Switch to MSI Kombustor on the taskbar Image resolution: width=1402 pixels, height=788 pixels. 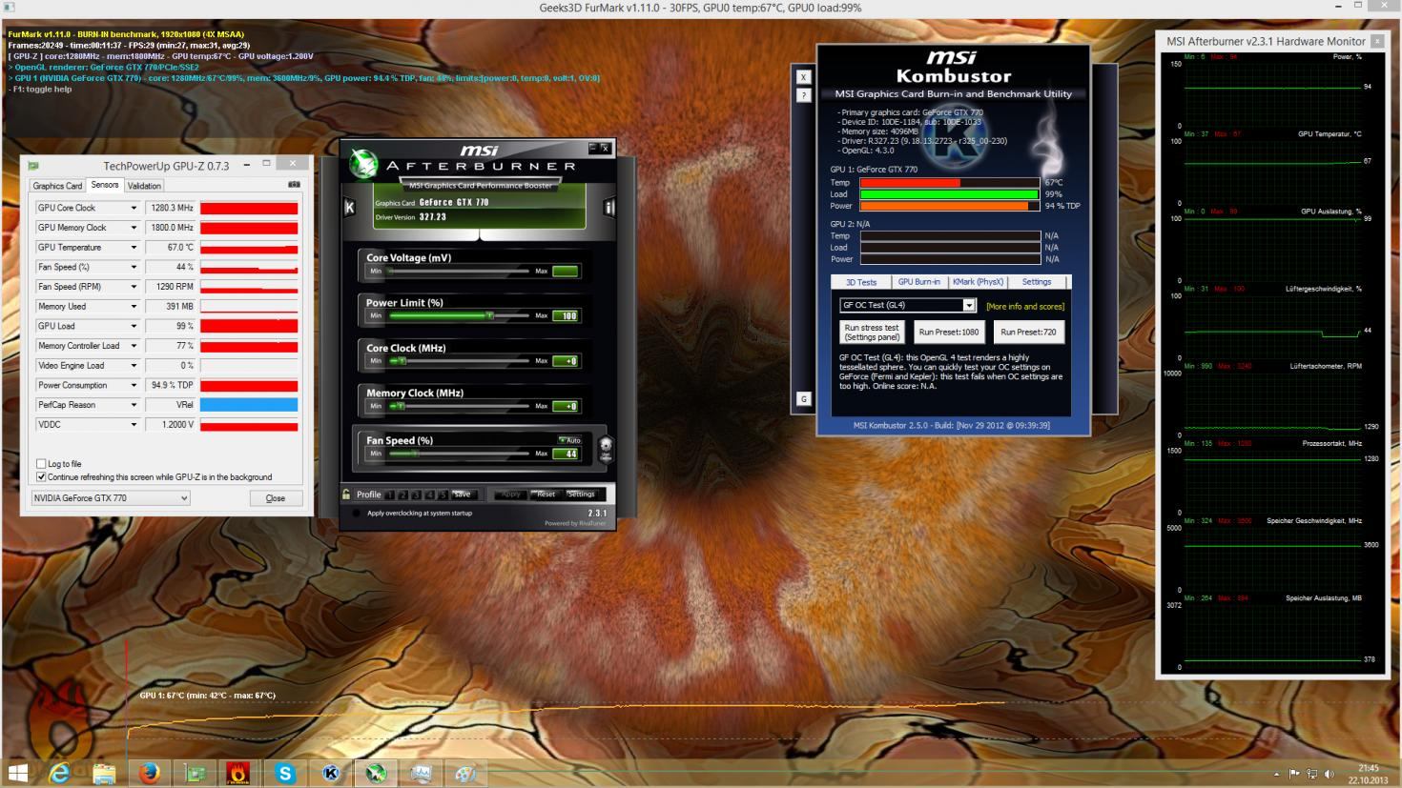pos(331,773)
